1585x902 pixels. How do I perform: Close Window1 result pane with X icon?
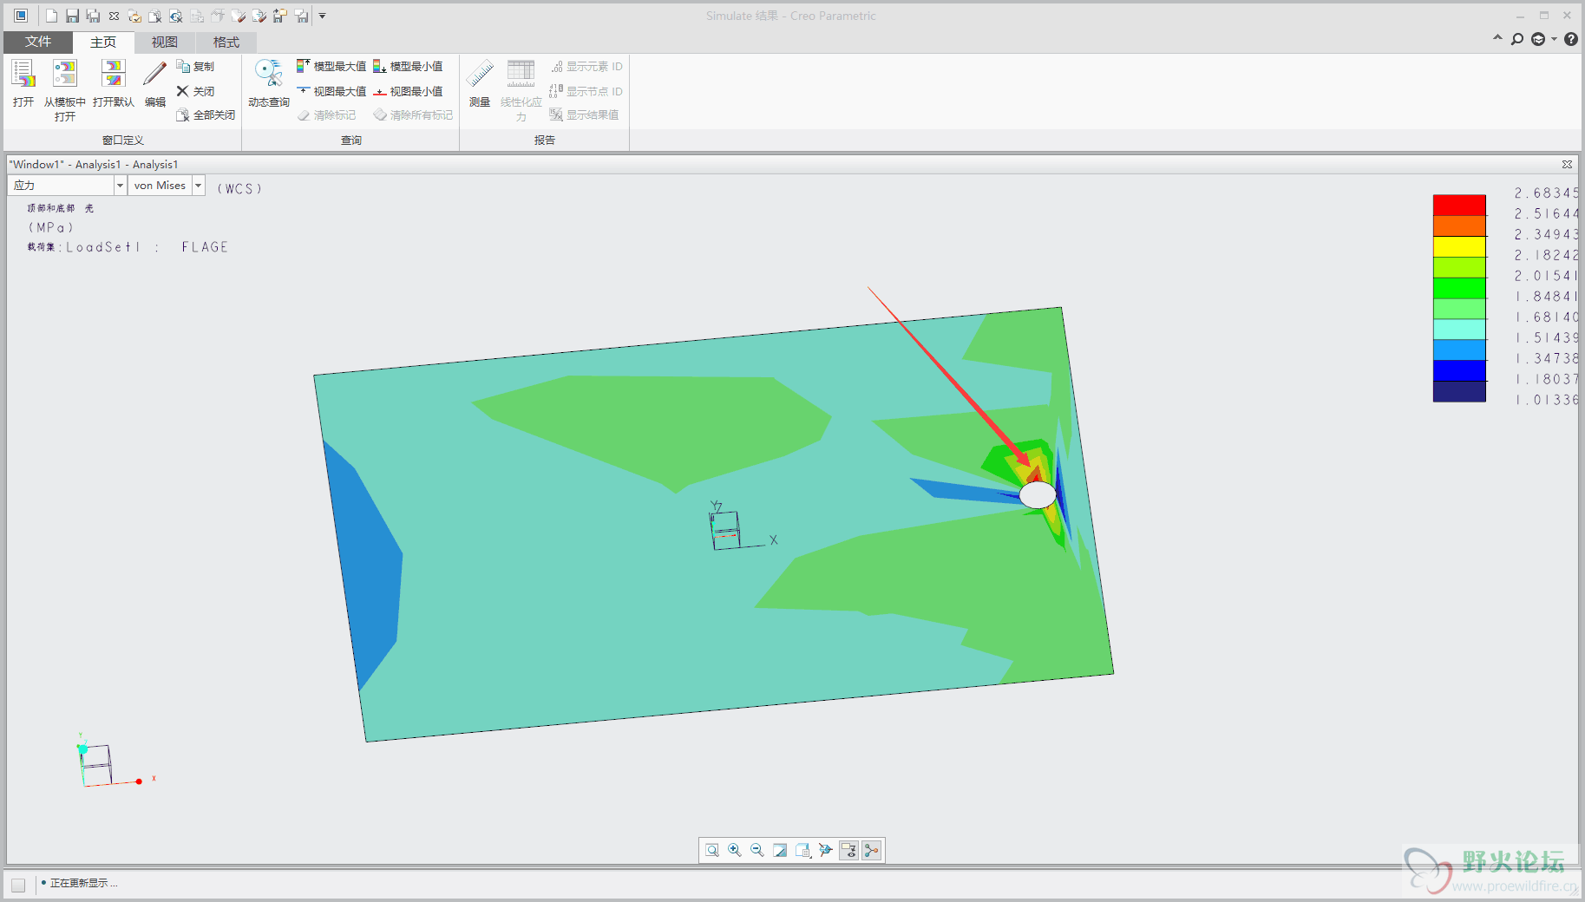pyautogui.click(x=1567, y=164)
